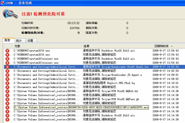The image size is (185, 123).
Task: Click the 清除病毒: label
Action: coord(92,23)
